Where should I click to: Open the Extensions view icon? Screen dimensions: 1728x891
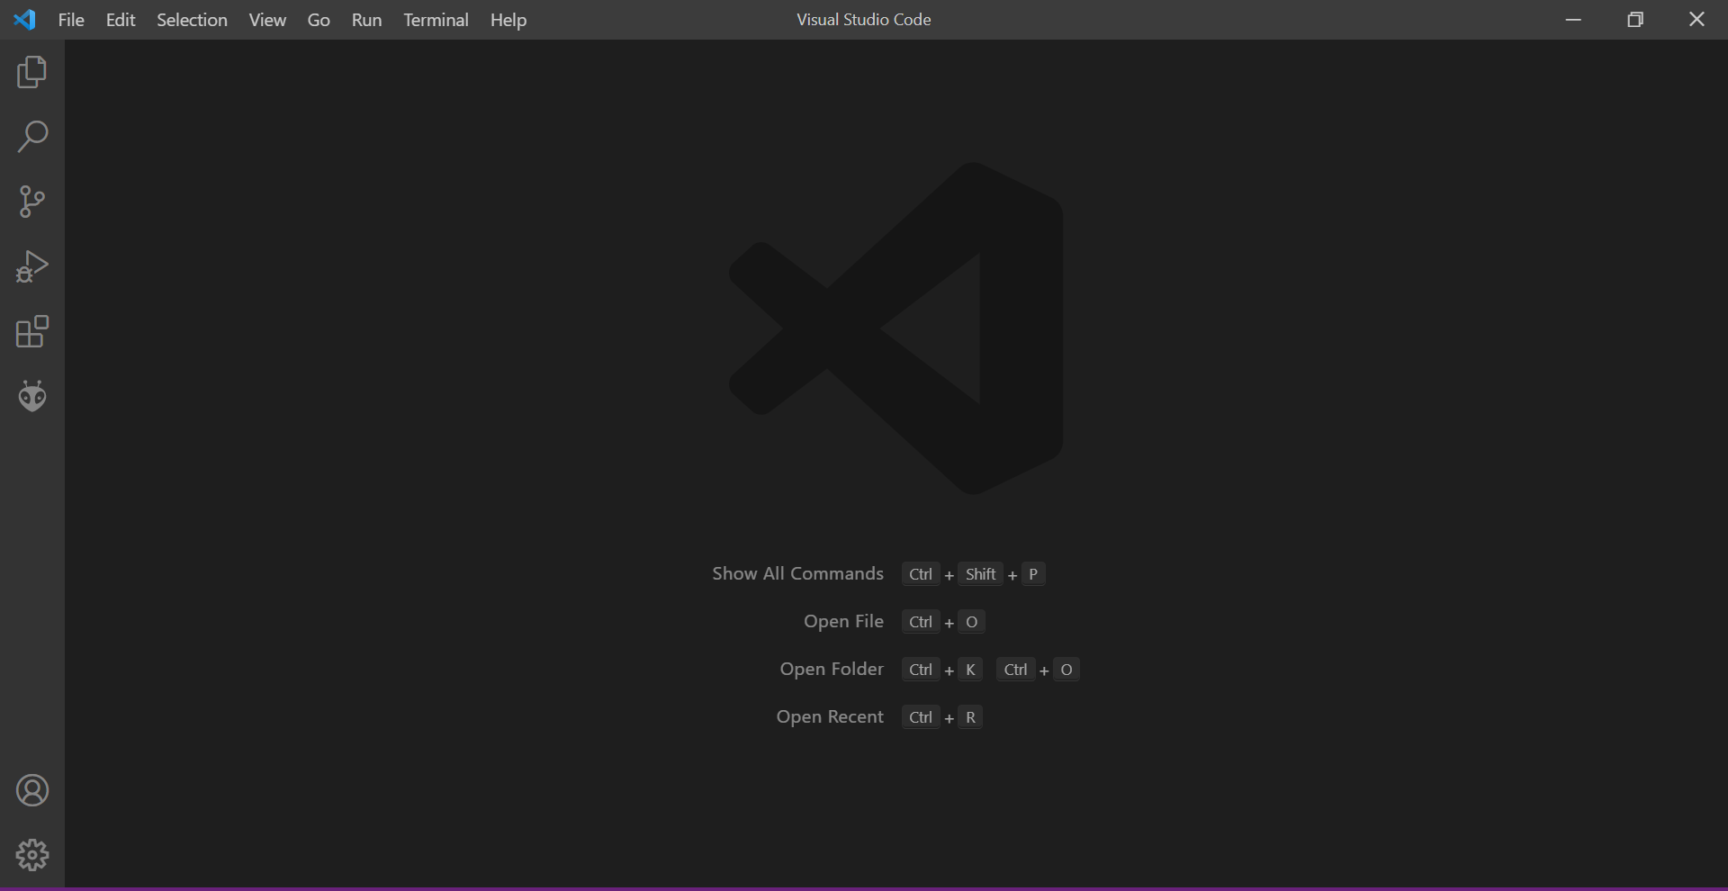(32, 331)
